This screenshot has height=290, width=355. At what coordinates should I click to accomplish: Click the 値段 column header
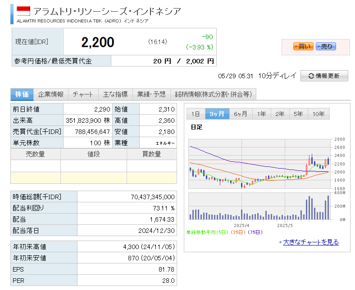94,154
